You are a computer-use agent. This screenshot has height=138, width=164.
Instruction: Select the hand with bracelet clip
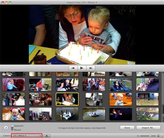147,85
